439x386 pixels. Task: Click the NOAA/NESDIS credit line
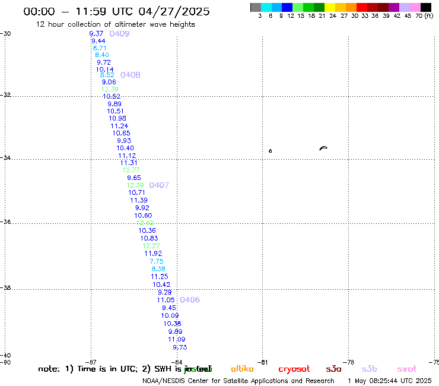pyautogui.click(x=238, y=381)
